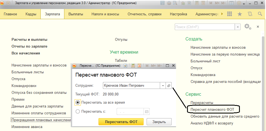
Task: Open Отчеты по зарплате link
Action: click(x=29, y=46)
